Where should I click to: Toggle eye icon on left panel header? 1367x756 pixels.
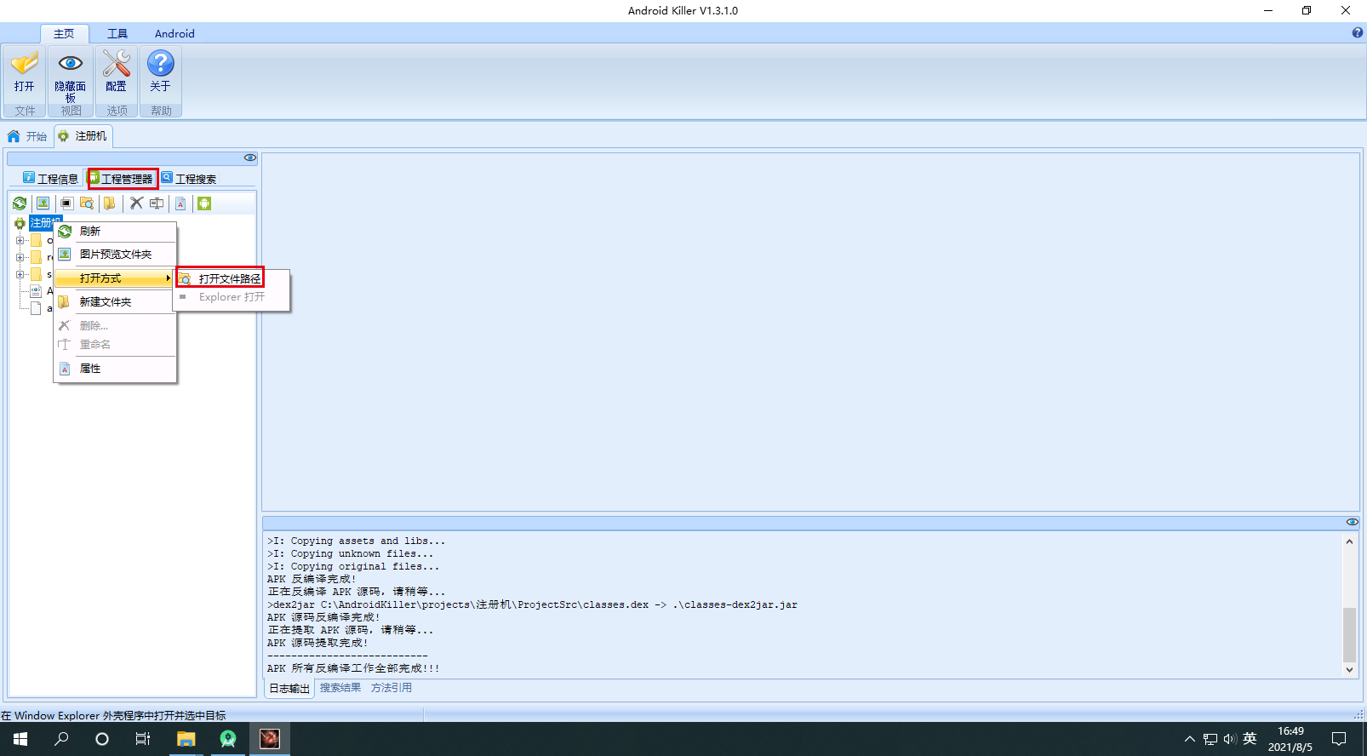[x=250, y=157]
